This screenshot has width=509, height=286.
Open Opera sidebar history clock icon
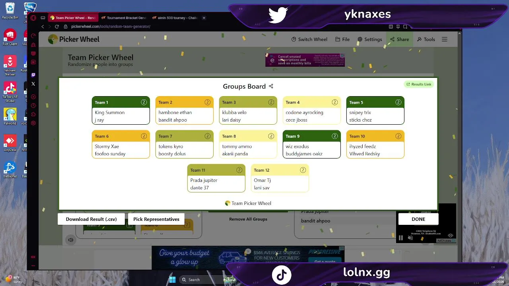[x=33, y=106]
